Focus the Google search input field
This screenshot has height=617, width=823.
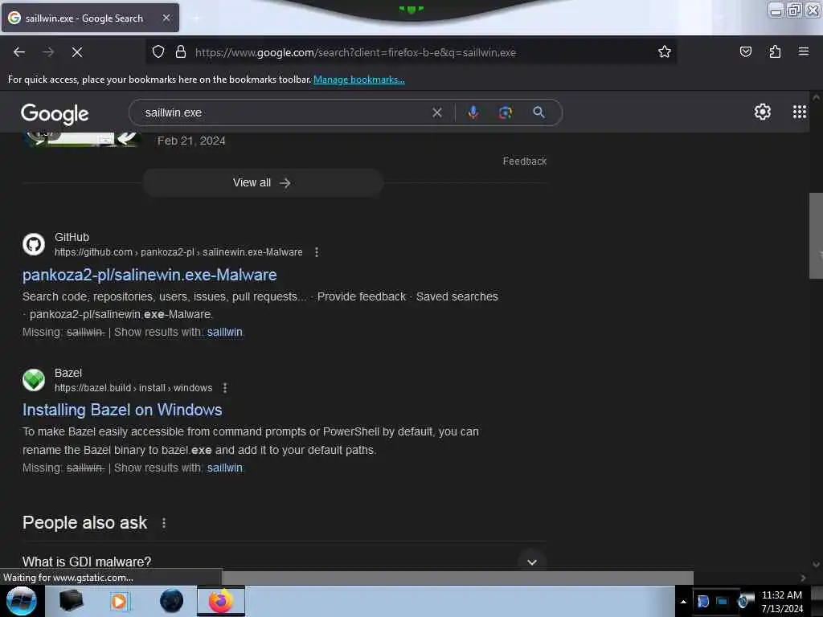[x=284, y=112]
